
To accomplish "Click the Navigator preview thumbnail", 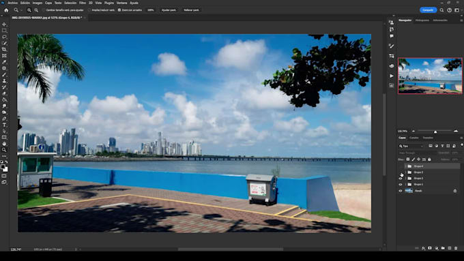I will coord(430,76).
